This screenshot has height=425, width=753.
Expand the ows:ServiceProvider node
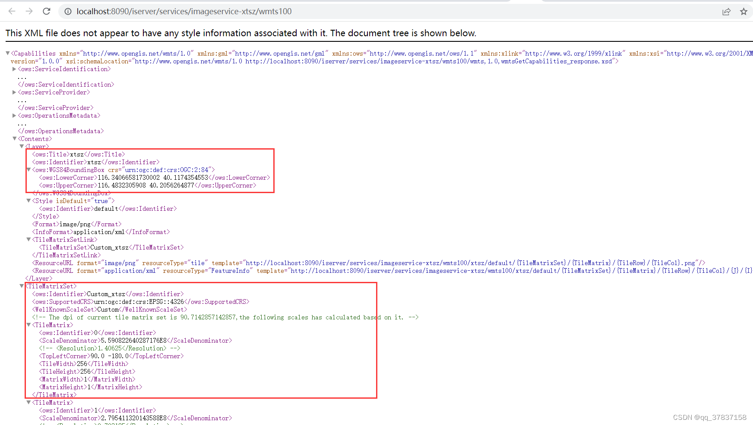pyautogui.click(x=14, y=92)
